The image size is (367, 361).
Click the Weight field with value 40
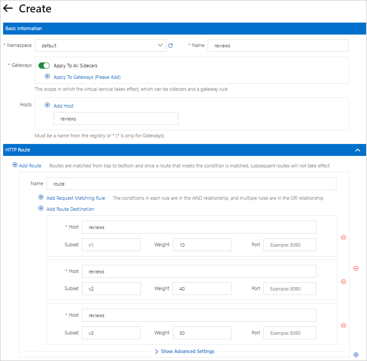pos(202,289)
